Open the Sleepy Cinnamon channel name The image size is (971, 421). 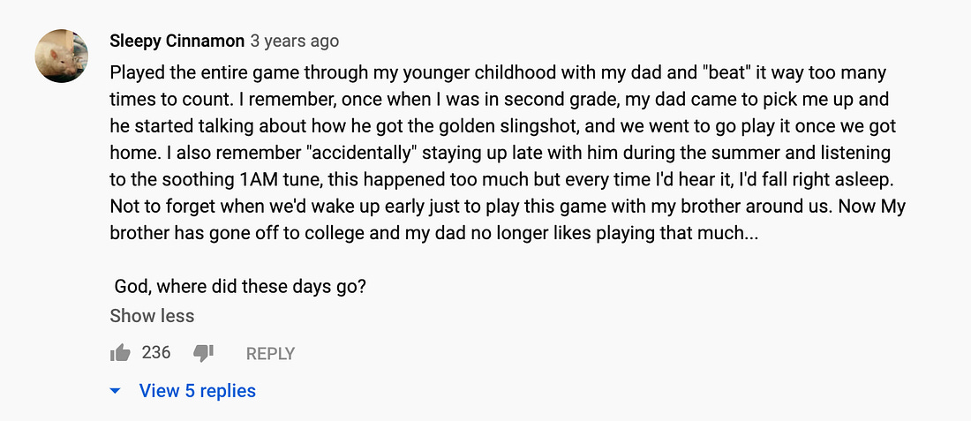tap(177, 41)
